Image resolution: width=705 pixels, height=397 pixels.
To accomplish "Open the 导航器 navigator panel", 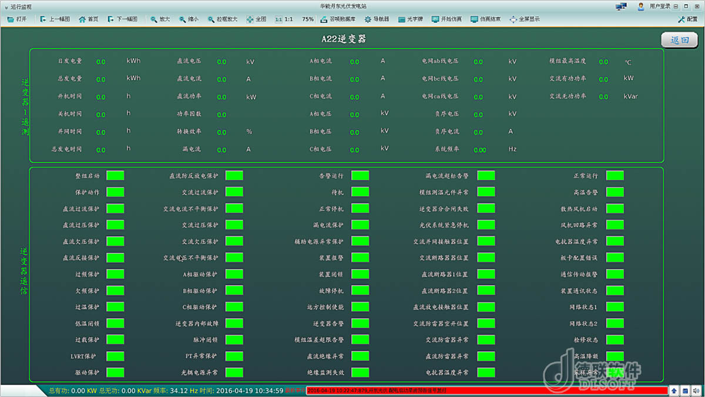I will (377, 19).
